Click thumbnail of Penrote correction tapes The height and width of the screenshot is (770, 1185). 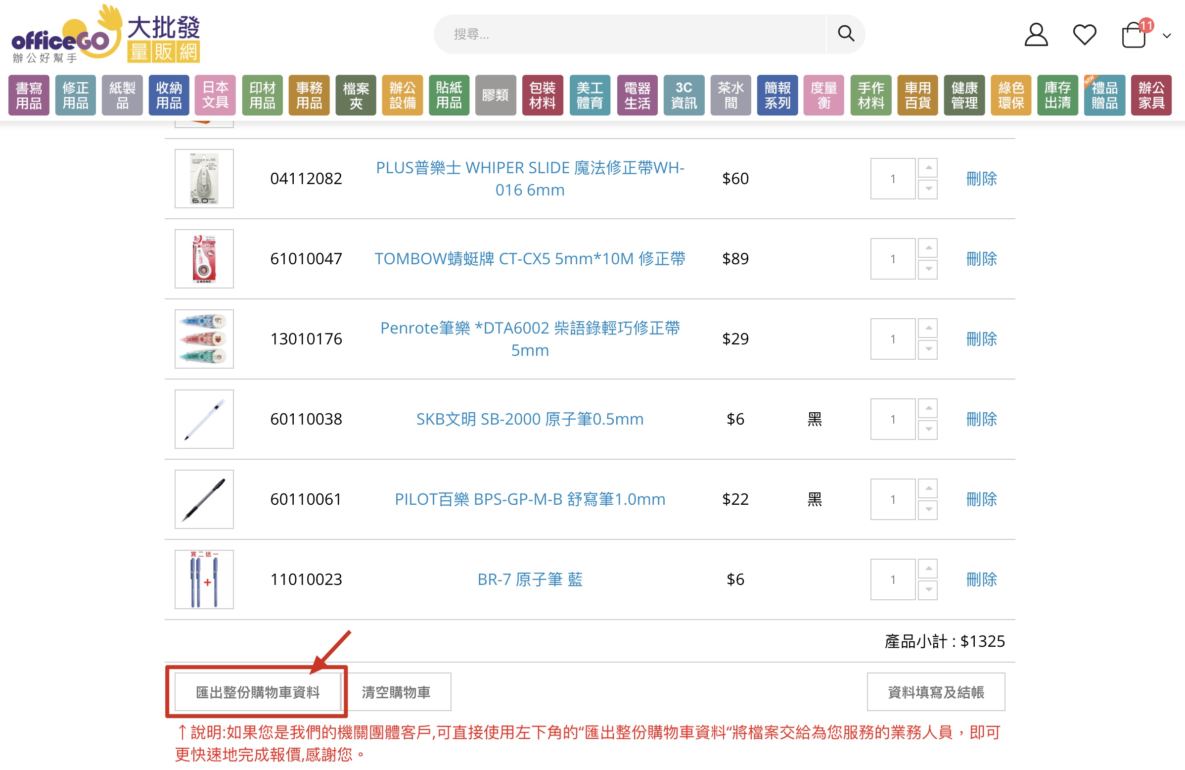coord(204,339)
